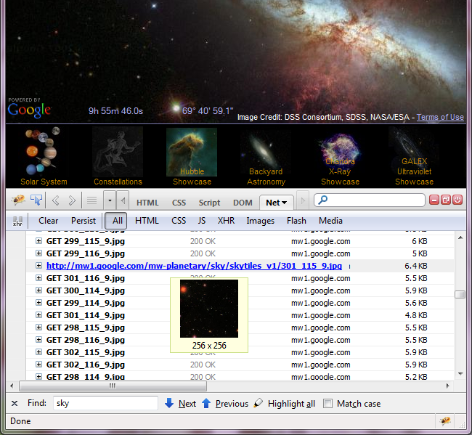Close the find bar with X icon
This screenshot has height=435, width=472.
15,403
